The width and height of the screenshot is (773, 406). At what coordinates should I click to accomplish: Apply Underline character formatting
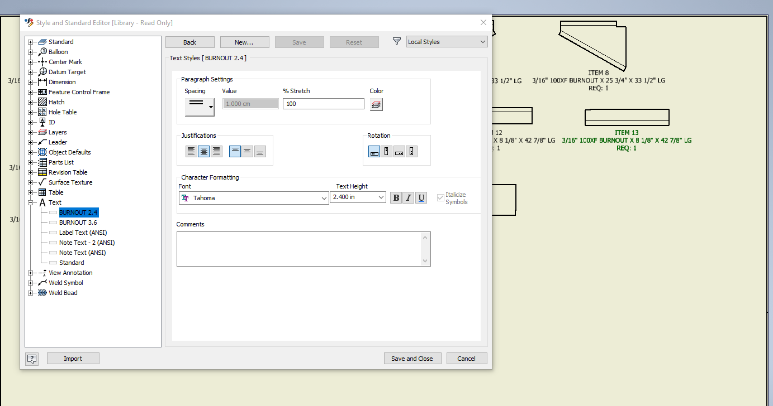421,197
